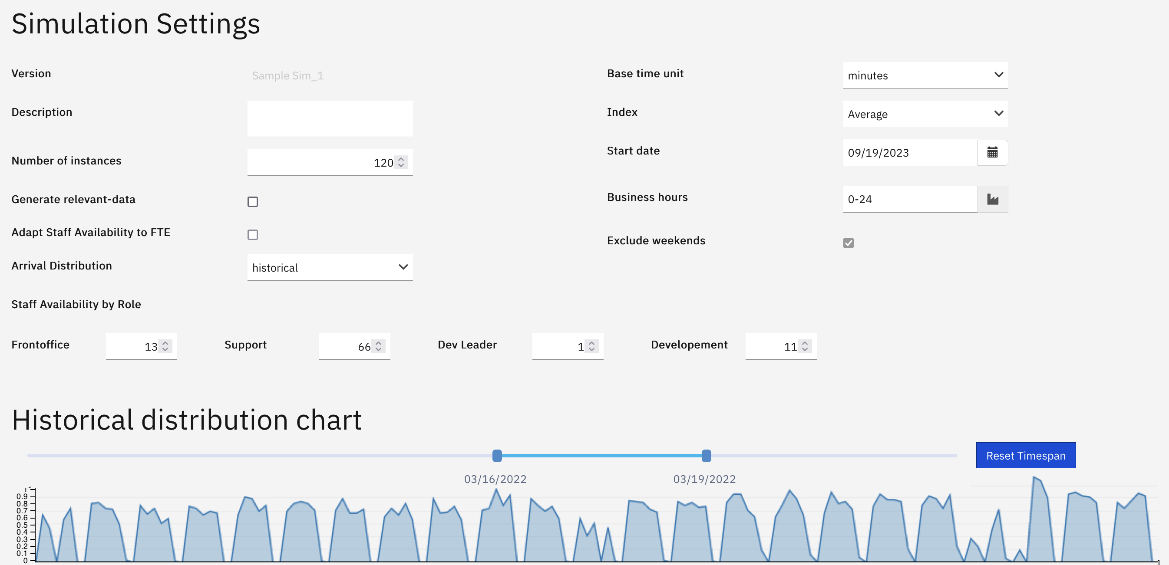Click the Frontoffice stepper arrows
This screenshot has height=565, width=1169.
click(165, 346)
